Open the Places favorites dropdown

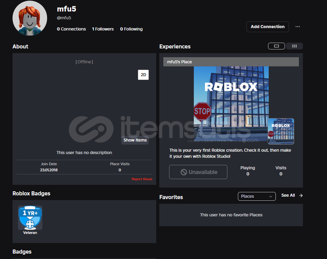(x=257, y=196)
